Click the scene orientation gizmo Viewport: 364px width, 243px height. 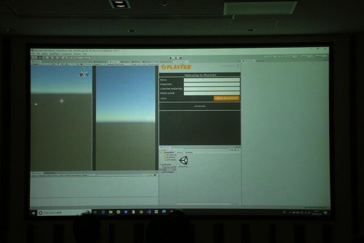[84, 73]
